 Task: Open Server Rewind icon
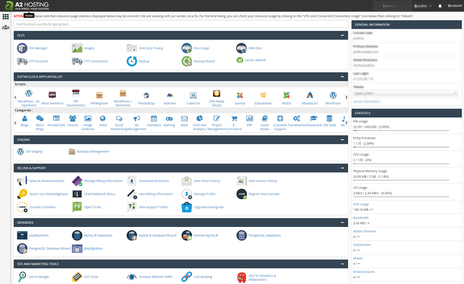240,60
